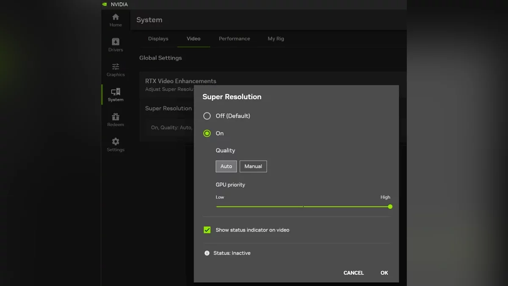
Task: Open the My Rig tab
Action: pos(276,39)
